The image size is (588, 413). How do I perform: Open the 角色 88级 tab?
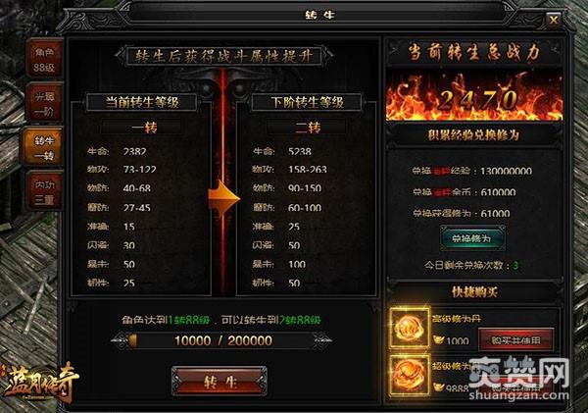pyautogui.click(x=44, y=59)
